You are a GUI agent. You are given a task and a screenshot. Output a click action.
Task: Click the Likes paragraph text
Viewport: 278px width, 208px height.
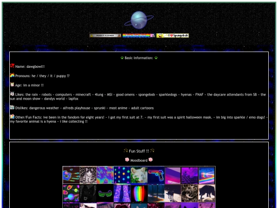138,97
